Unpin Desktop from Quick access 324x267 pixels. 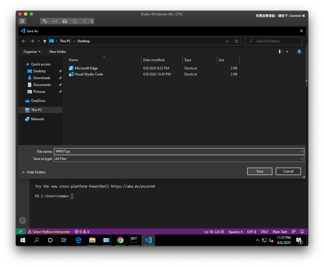pos(60,71)
